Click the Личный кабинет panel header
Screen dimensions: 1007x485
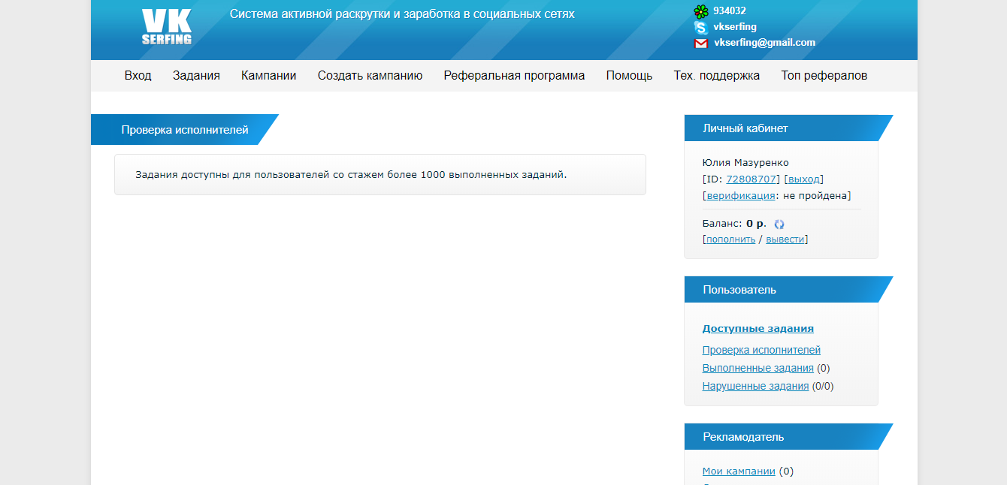tap(788, 128)
